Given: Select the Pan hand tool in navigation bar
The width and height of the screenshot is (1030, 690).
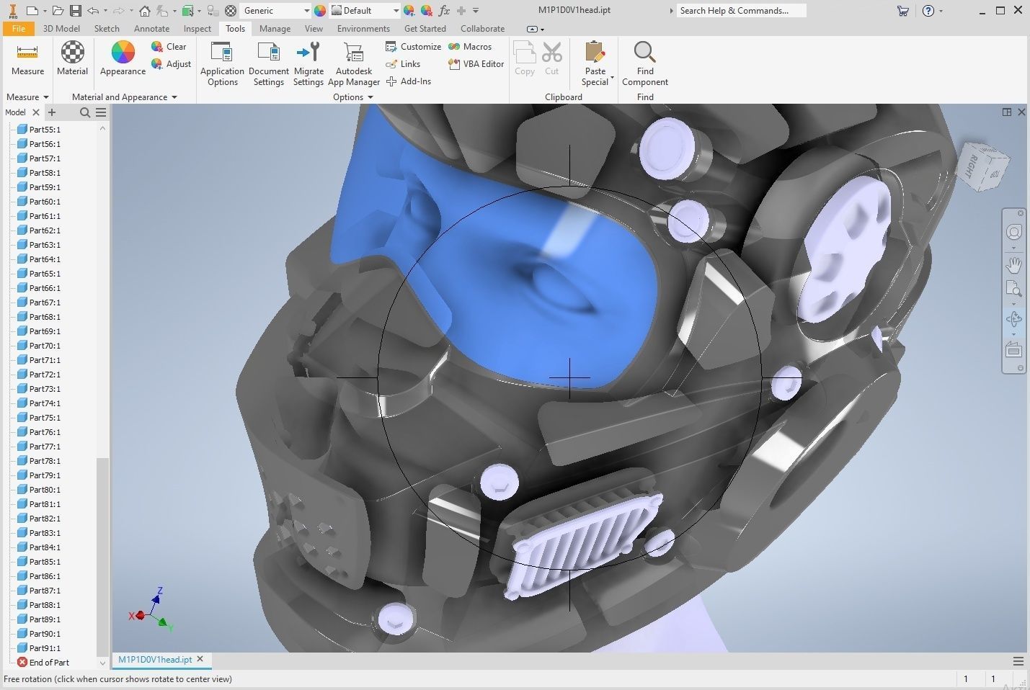Looking at the screenshot, I should tap(1013, 265).
